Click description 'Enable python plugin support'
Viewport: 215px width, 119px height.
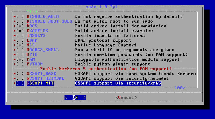[x=113, y=64]
